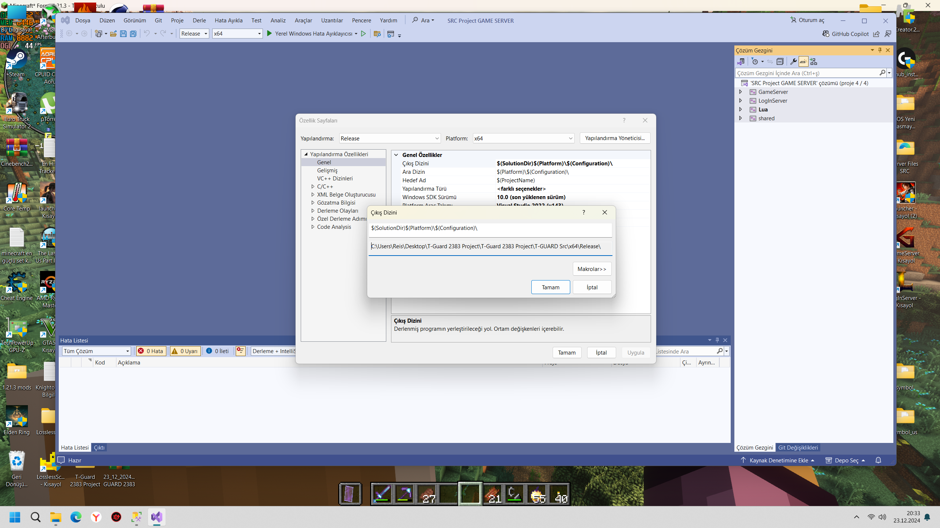Click the green Start Debugging play icon

[x=270, y=34]
